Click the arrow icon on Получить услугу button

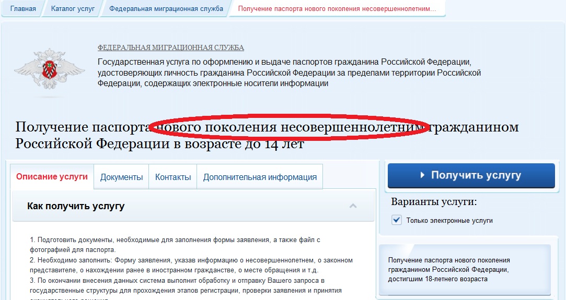pos(423,175)
